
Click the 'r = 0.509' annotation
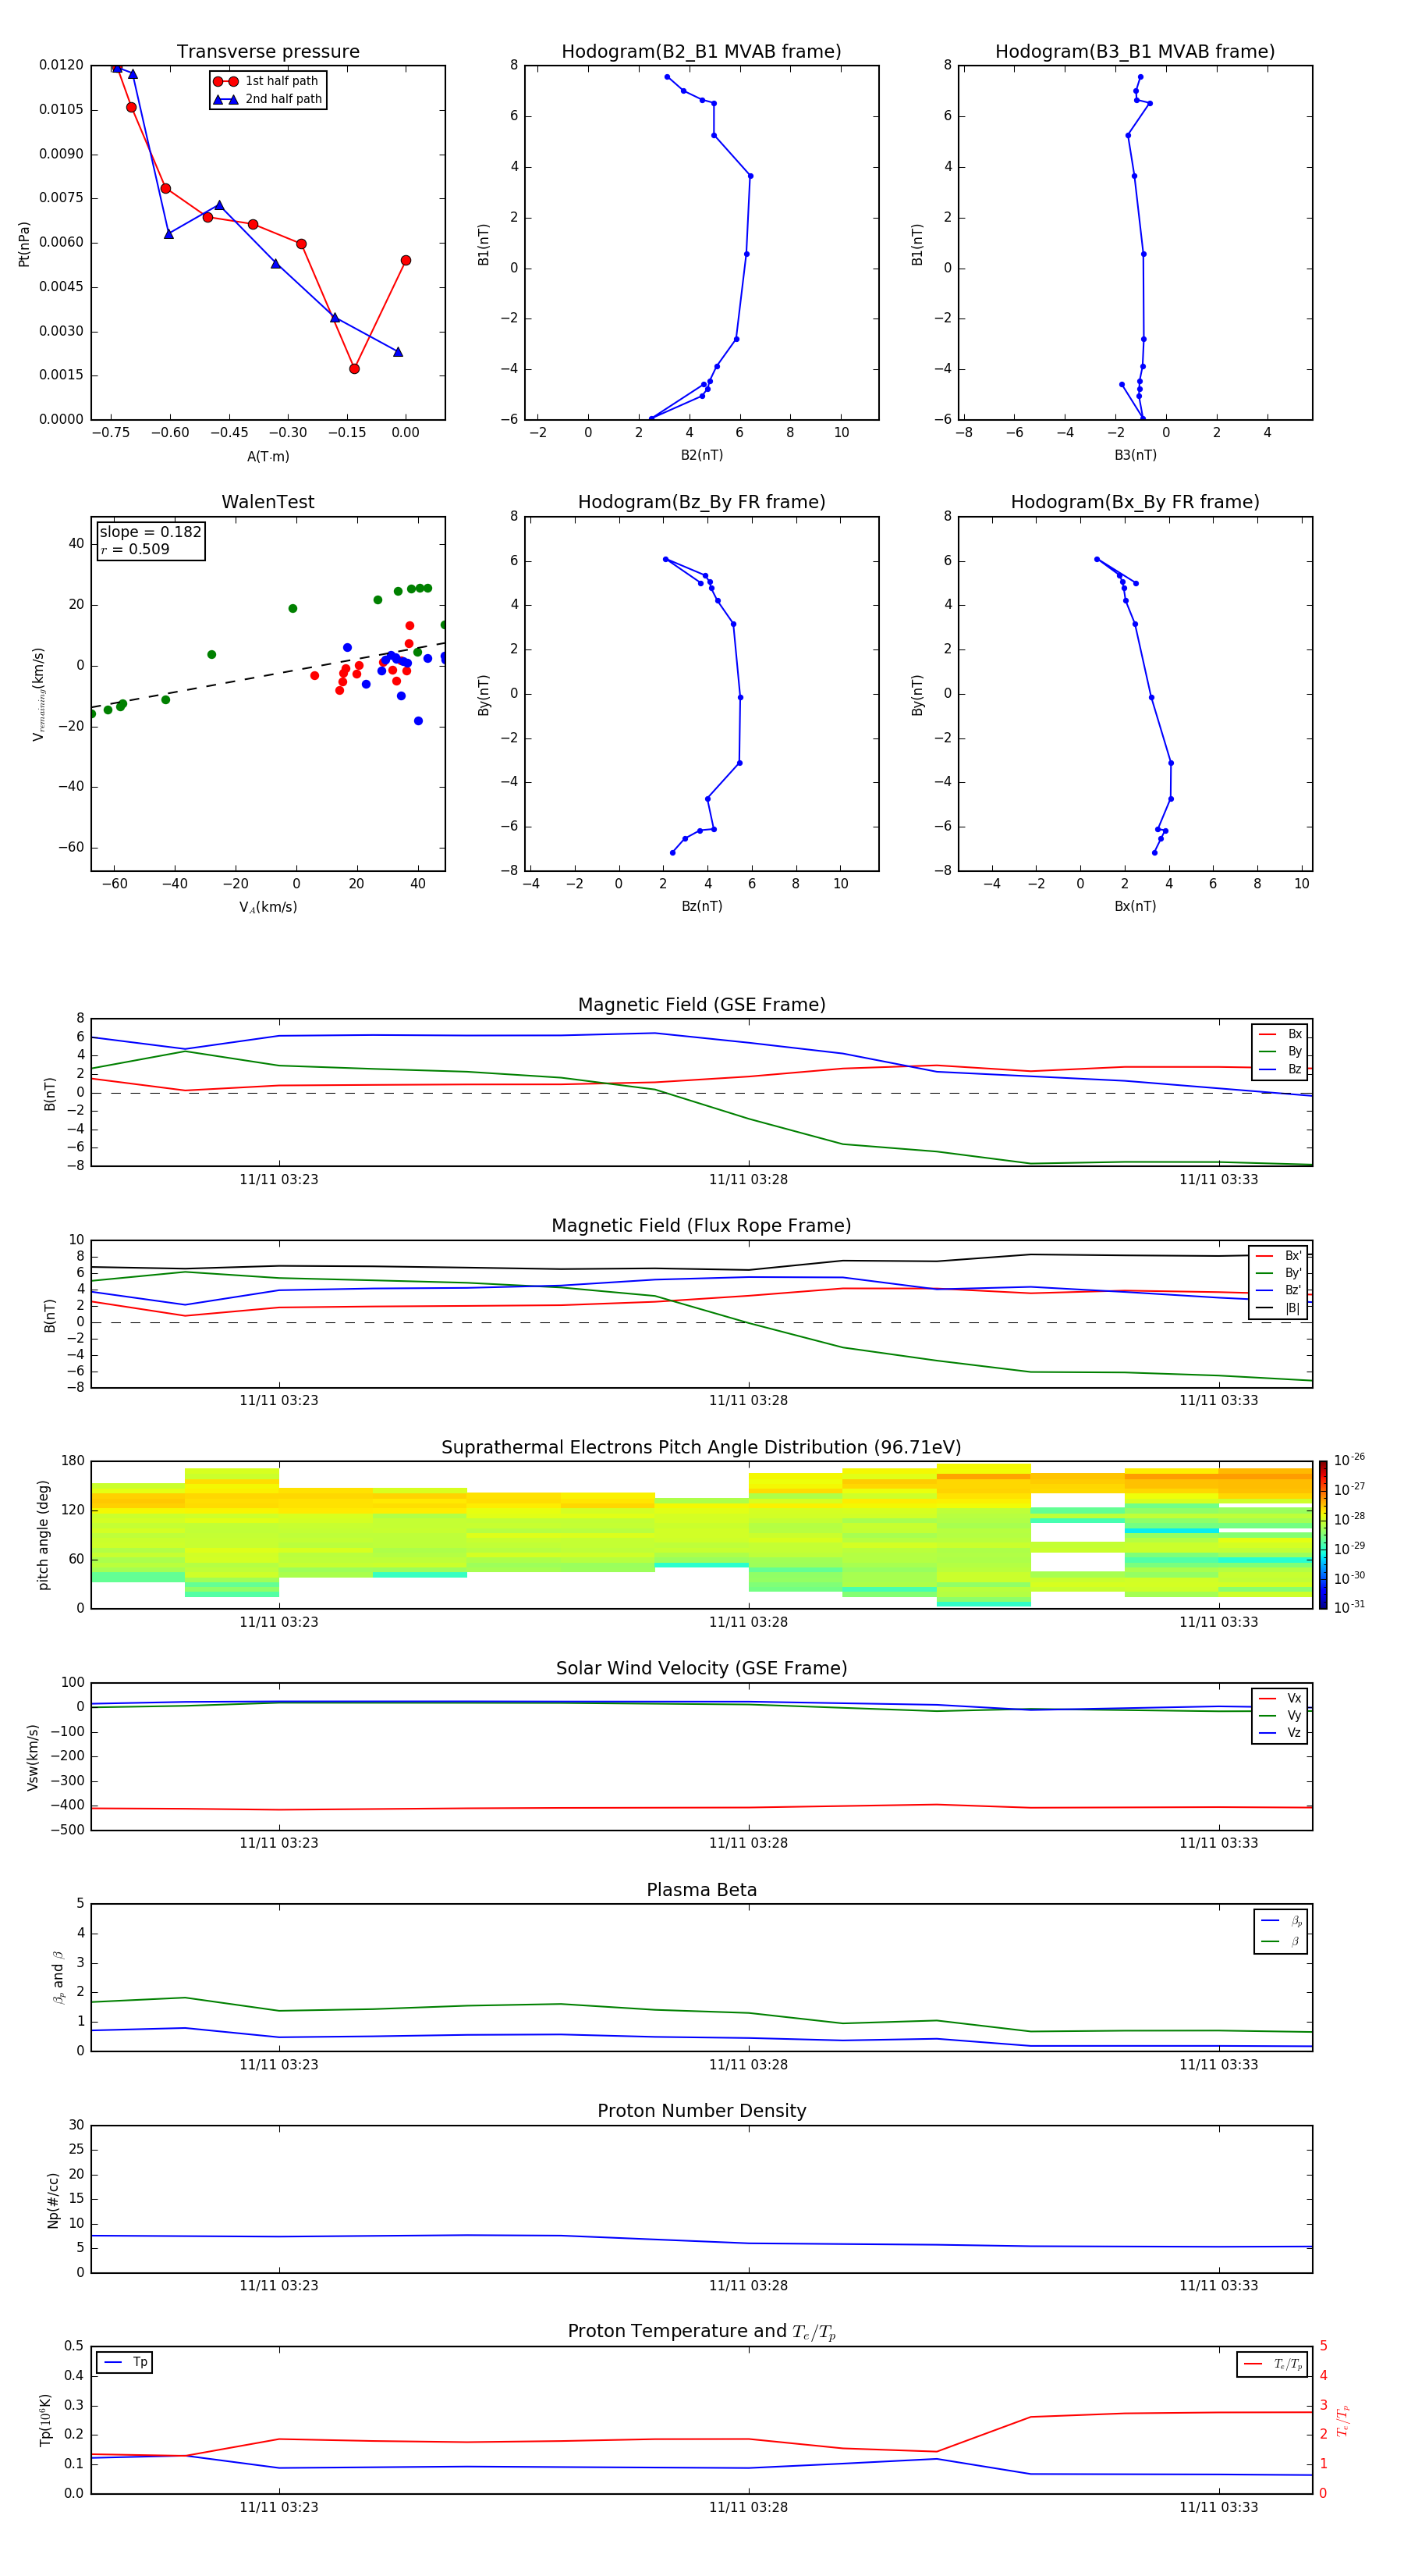[135, 549]
